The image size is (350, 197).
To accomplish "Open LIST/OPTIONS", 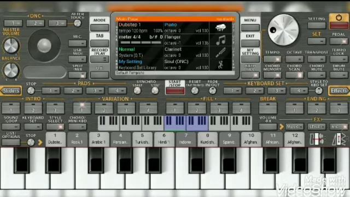I will coord(11,142).
